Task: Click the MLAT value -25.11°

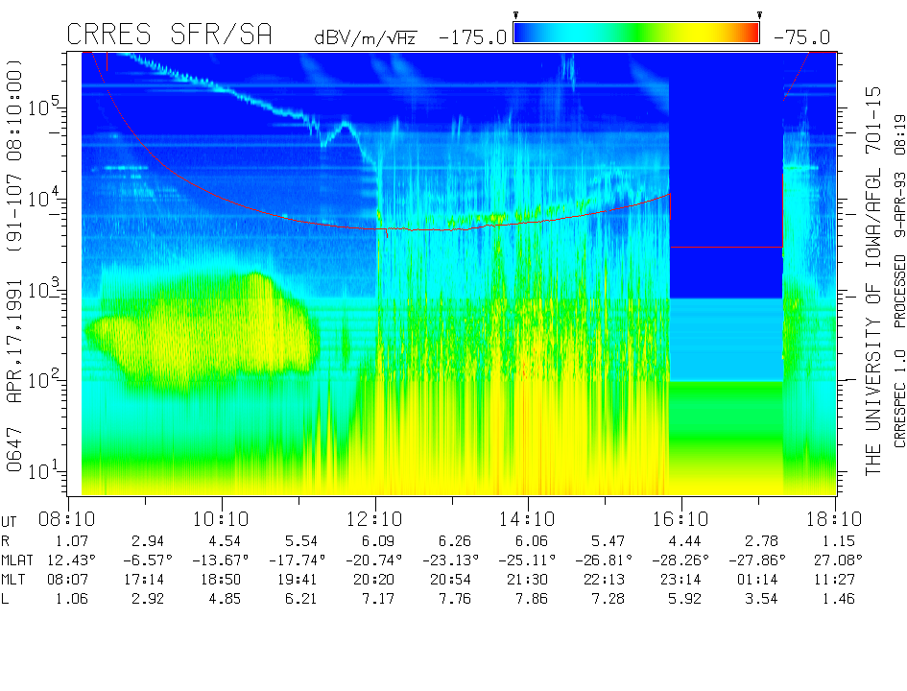Action: [x=527, y=560]
